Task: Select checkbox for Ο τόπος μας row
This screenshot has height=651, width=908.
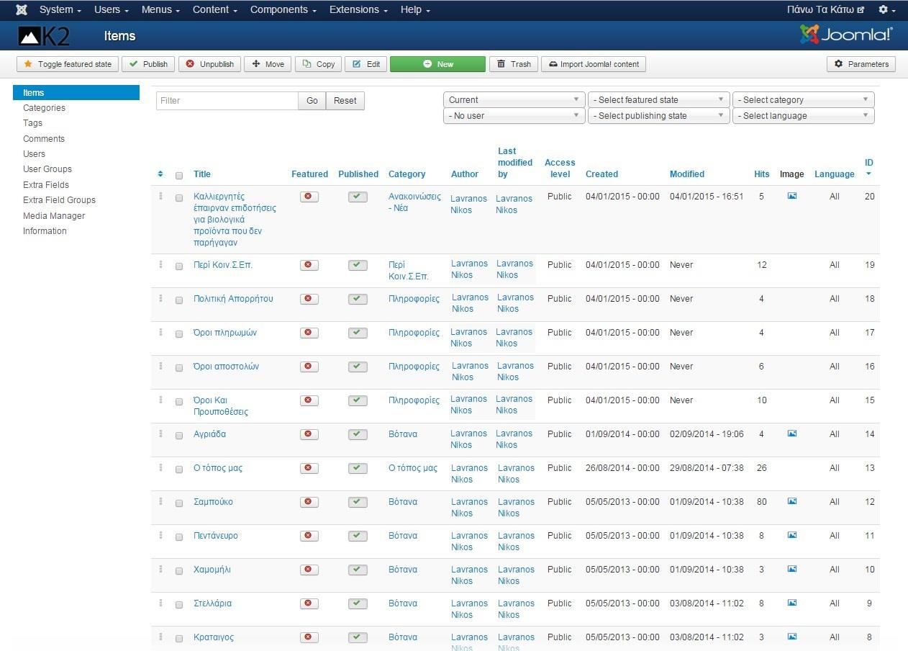Action: point(179,469)
